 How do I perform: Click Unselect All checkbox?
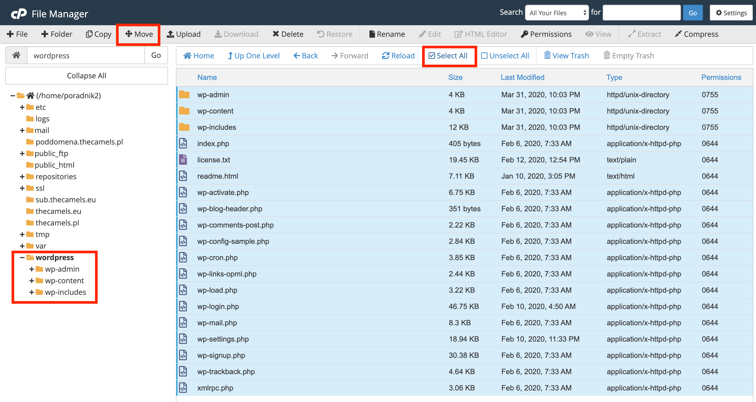pyautogui.click(x=484, y=55)
